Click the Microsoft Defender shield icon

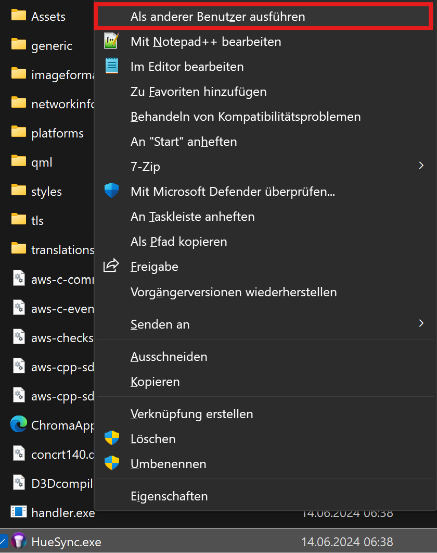tap(112, 191)
